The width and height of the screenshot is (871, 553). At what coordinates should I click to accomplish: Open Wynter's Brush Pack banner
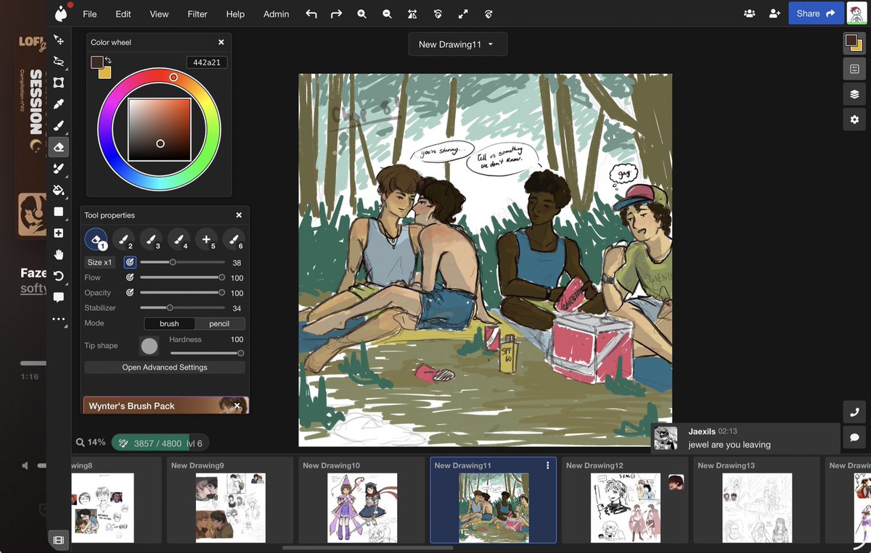(x=165, y=405)
